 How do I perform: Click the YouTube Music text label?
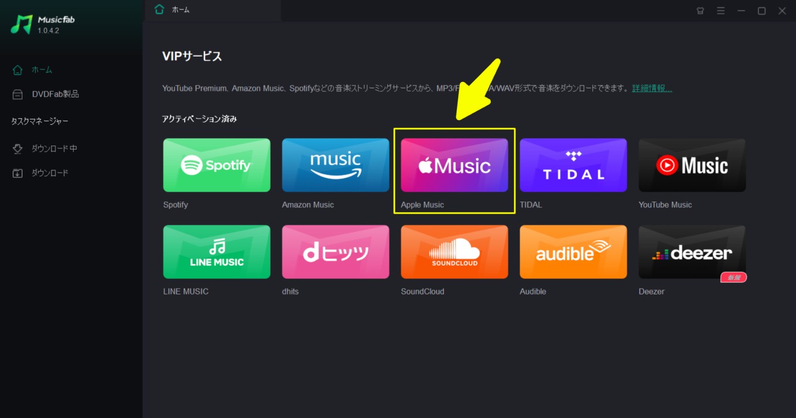(x=665, y=205)
